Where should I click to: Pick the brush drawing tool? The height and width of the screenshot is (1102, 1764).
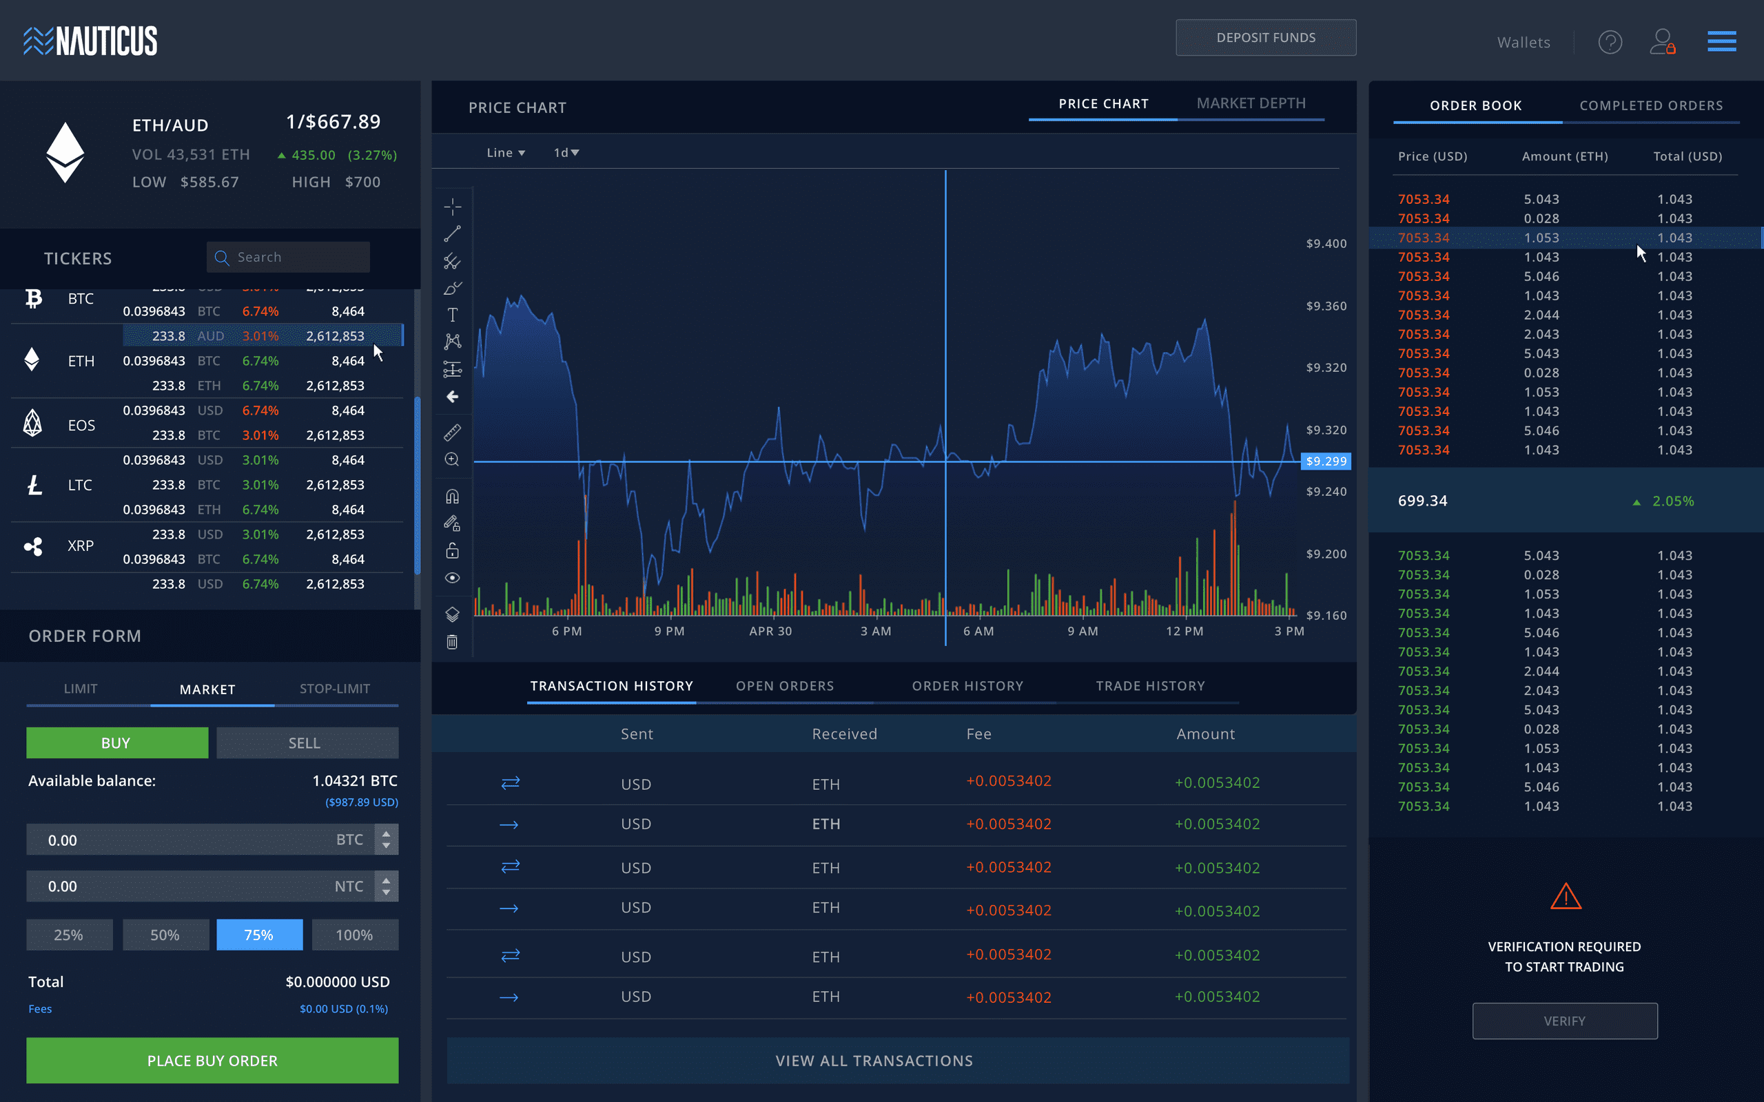click(x=452, y=289)
